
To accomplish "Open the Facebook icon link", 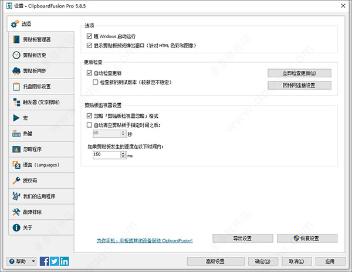I will tap(45, 261).
